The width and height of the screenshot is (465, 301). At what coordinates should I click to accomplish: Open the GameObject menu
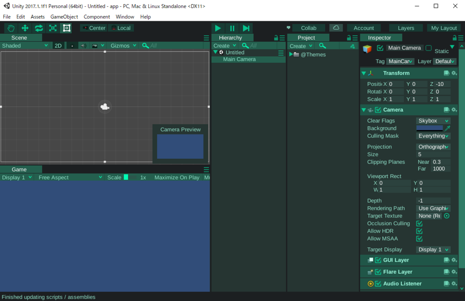(64, 17)
